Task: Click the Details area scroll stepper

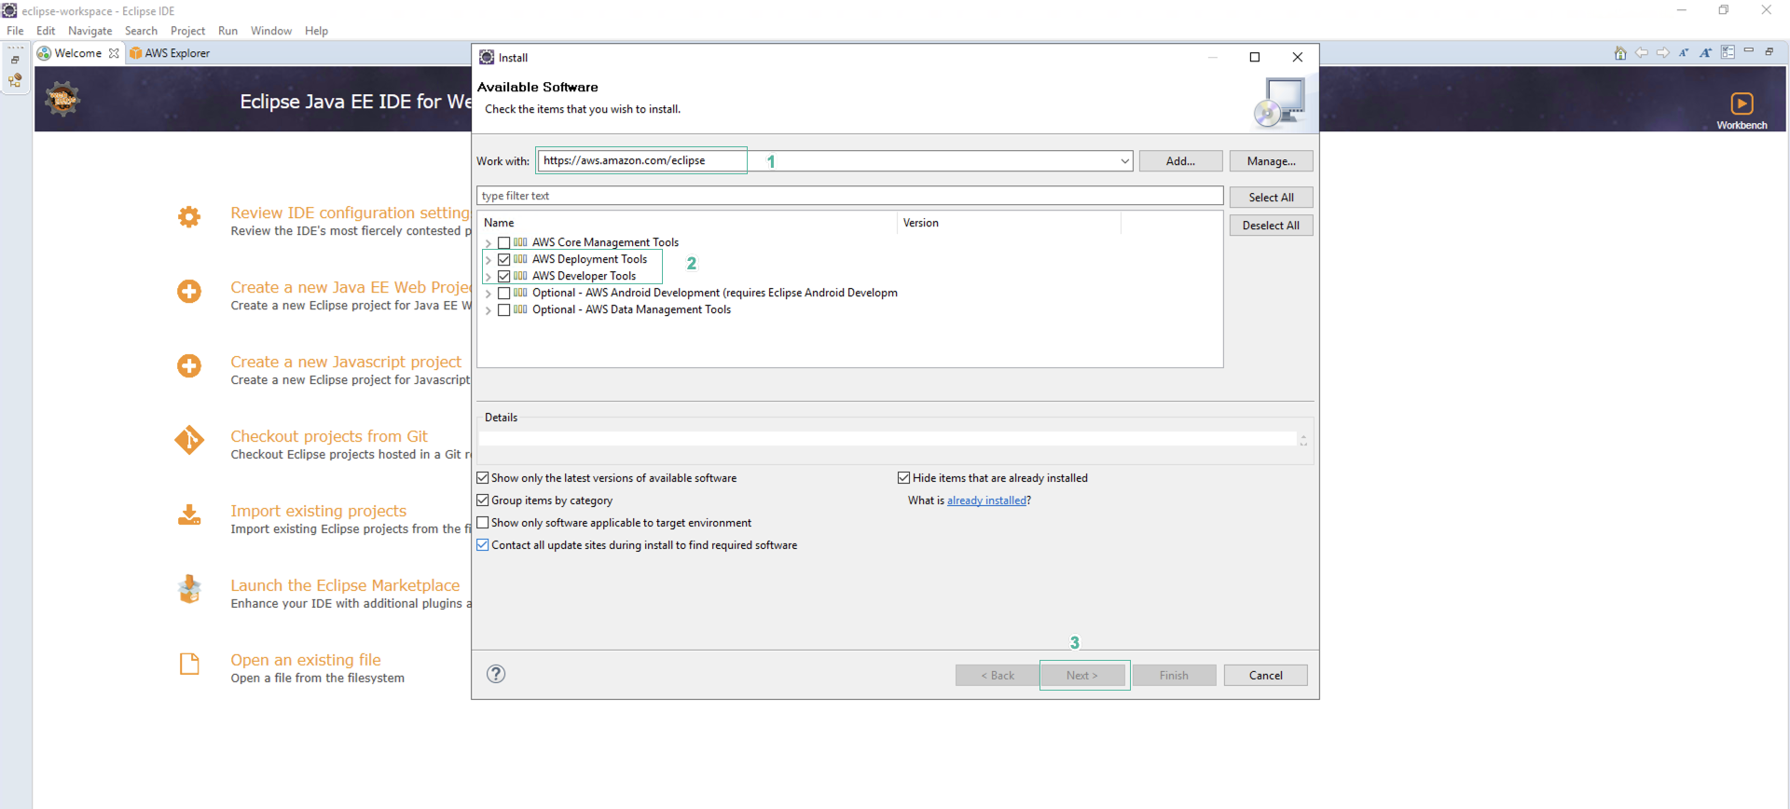Action: click(1303, 440)
